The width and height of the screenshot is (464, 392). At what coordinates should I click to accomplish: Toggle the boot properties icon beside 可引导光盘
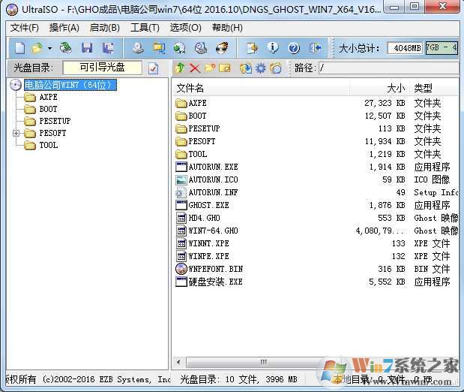click(x=153, y=68)
